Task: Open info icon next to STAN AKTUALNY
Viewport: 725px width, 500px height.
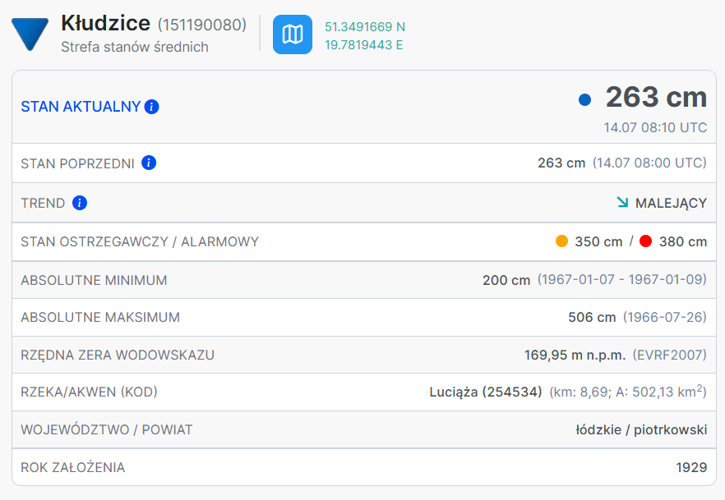Action: click(151, 107)
